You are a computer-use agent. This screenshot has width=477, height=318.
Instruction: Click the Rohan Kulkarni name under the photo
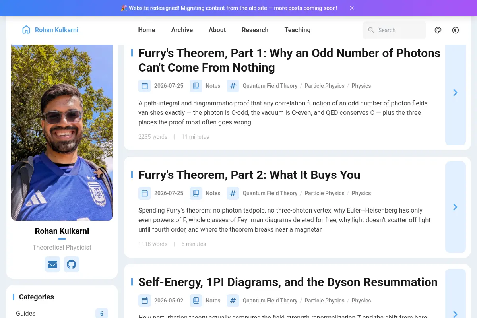[62, 231]
